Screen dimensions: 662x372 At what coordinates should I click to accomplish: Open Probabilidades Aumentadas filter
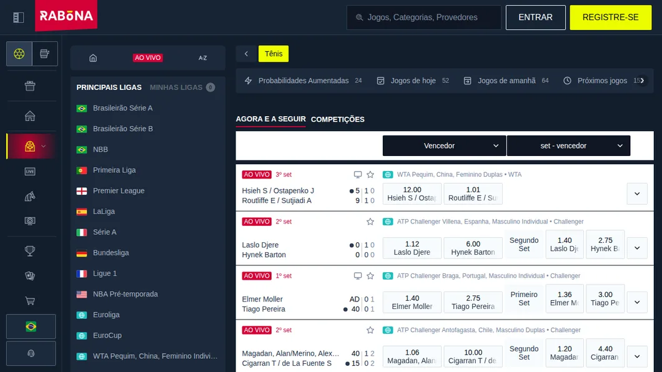click(x=303, y=81)
